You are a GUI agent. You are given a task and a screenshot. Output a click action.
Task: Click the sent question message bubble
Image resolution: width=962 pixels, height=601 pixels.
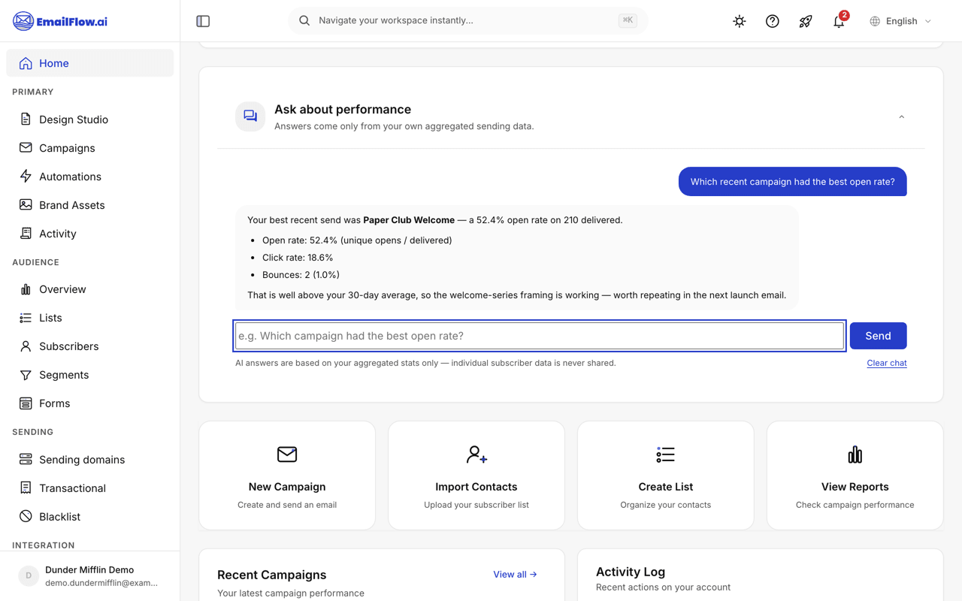pos(793,182)
